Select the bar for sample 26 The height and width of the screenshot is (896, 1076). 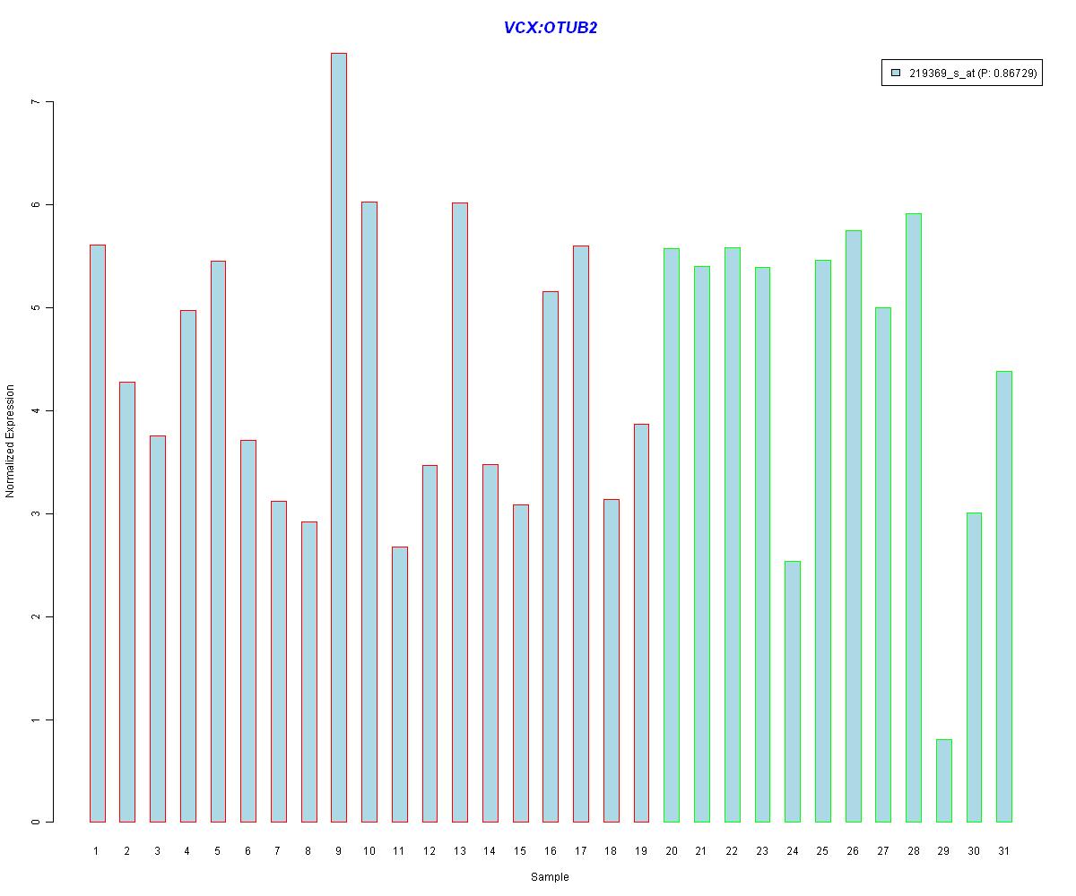click(x=854, y=526)
